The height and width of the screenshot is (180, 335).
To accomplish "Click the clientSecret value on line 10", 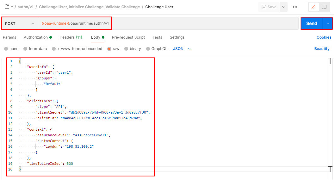I will (x=109, y=112).
